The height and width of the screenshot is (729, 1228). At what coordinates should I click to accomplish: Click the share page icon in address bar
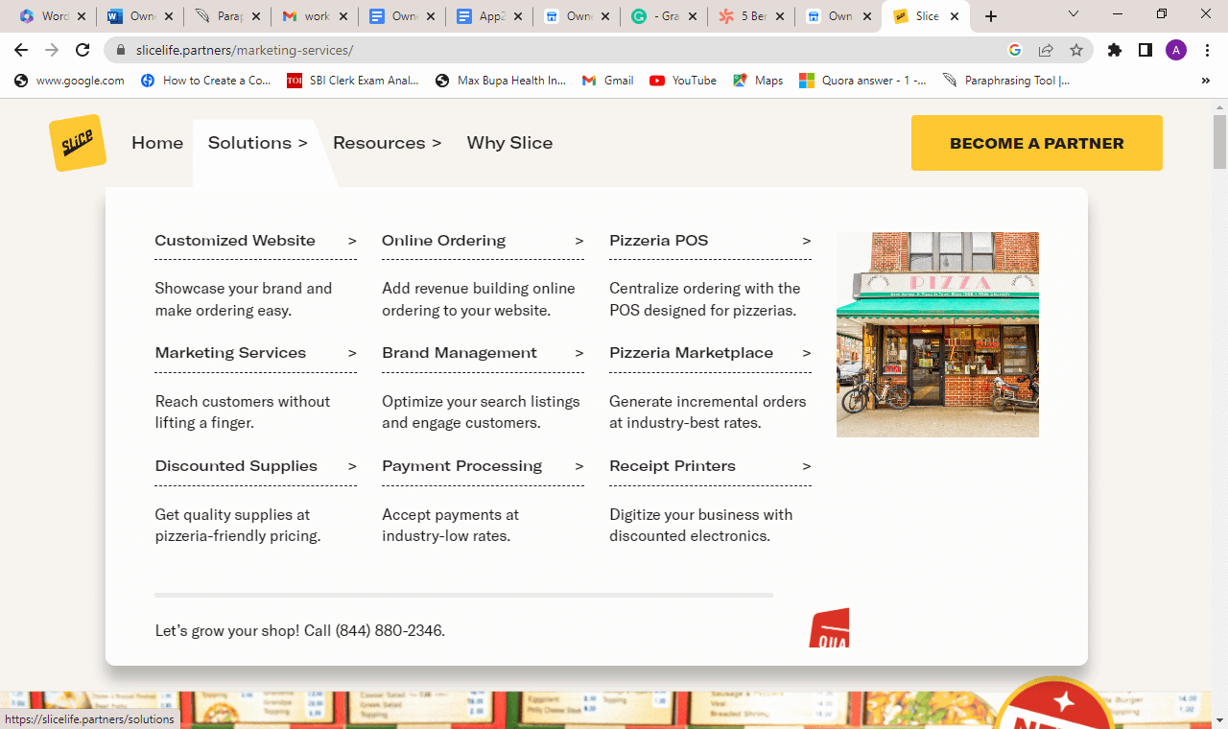pos(1046,50)
